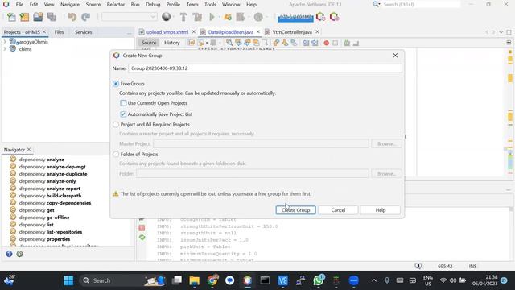Close the Create New Group dialog
This screenshot has width=515, height=290.
pos(395,56)
